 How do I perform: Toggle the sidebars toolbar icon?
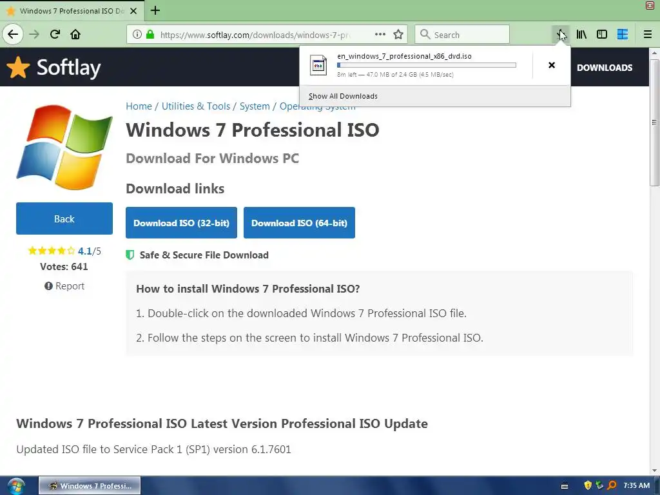602,34
